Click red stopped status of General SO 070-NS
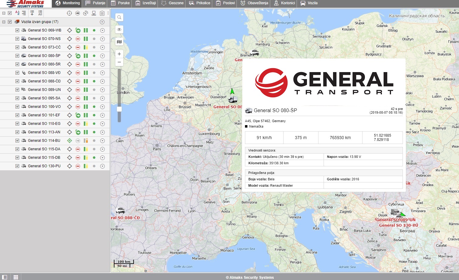 click(78, 39)
